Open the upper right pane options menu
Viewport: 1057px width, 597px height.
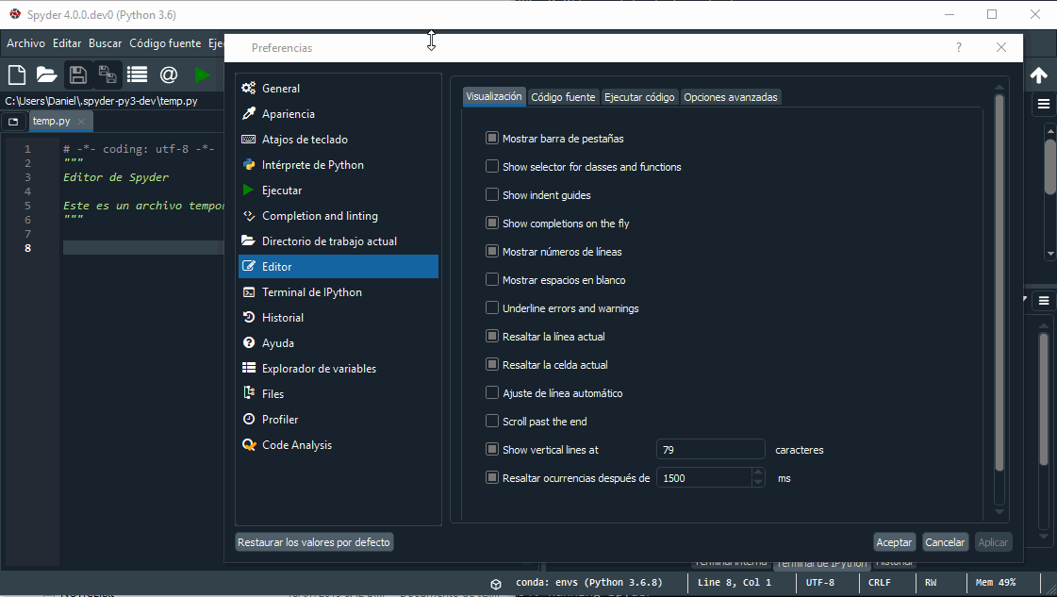pos(1044,103)
